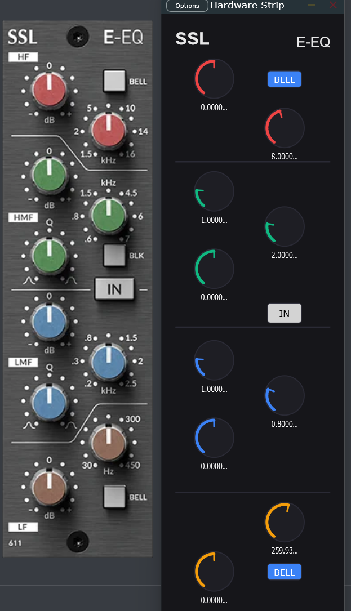Screen dimensions: 351x611
Task: Click the 8.0000 HF frequency value
Action: click(285, 157)
